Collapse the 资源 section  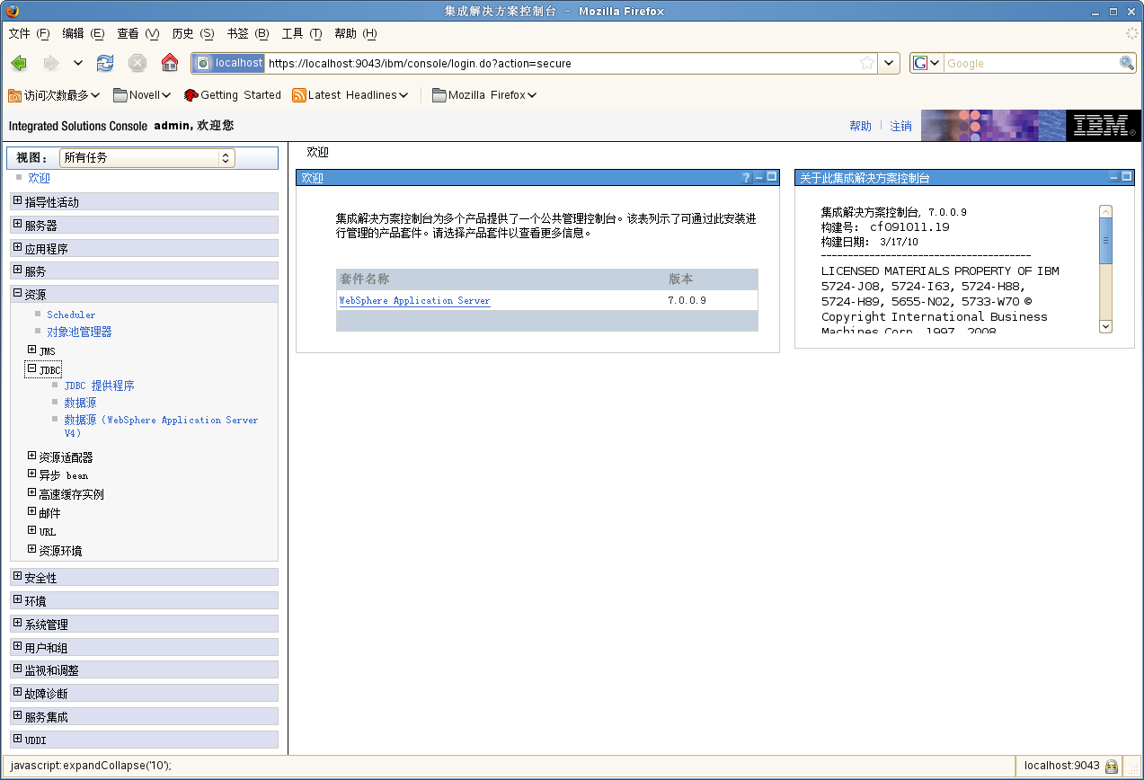coord(17,294)
